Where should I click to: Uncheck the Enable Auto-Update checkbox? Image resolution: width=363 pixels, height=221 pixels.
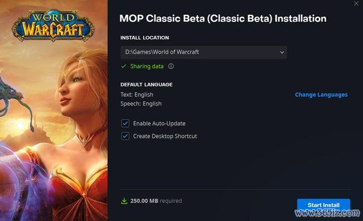click(125, 123)
